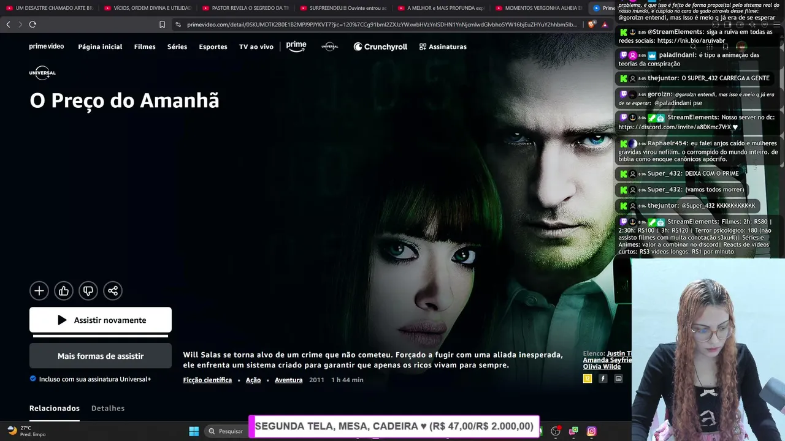Open the Séries menu
This screenshot has height=441, width=785.
pyautogui.click(x=177, y=47)
